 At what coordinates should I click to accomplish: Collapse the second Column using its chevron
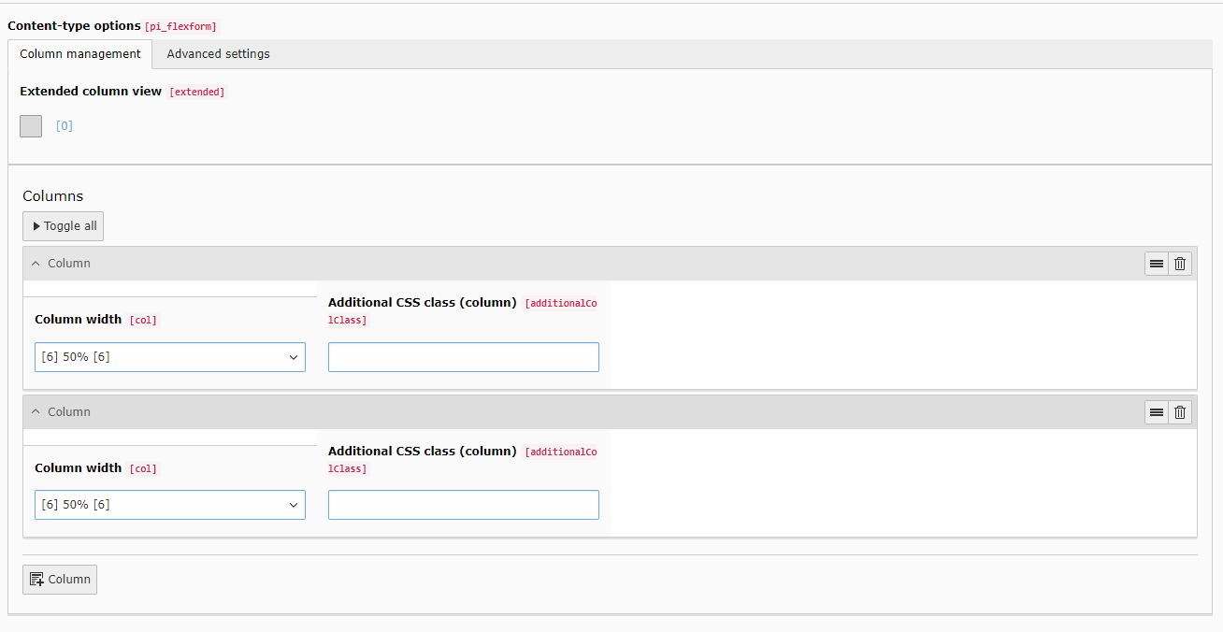36,412
